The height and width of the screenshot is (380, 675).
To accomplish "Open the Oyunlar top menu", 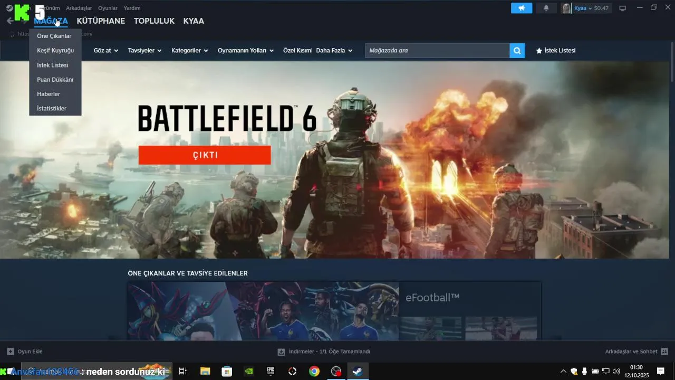I will click(108, 8).
